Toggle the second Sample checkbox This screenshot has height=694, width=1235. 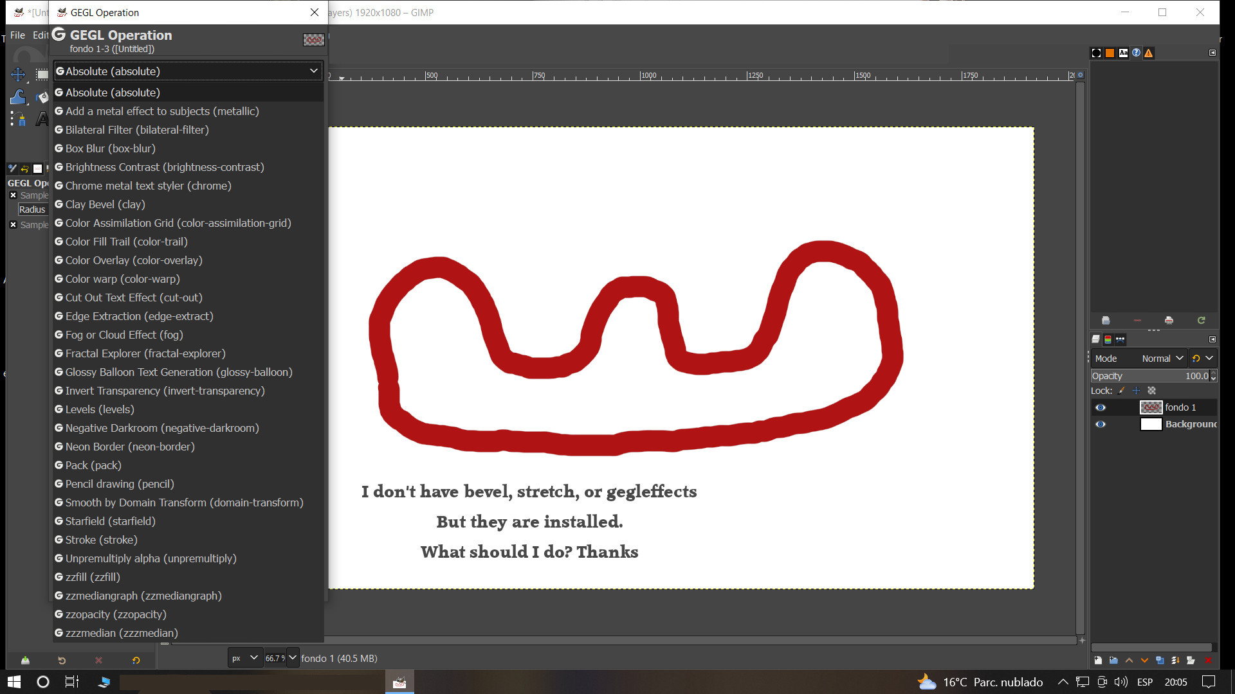(x=13, y=225)
